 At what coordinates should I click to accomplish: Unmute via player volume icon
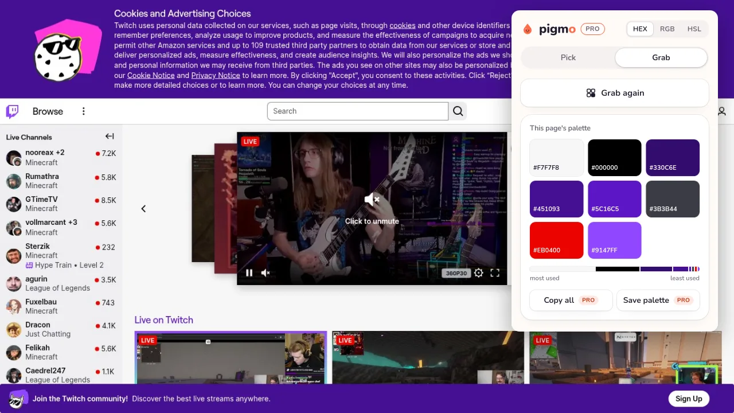[266, 273]
